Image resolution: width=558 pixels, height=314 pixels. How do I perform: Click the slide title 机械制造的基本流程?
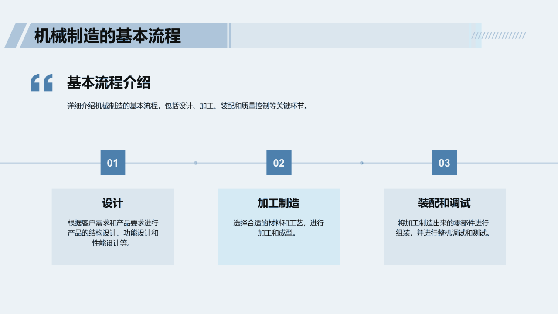point(107,36)
